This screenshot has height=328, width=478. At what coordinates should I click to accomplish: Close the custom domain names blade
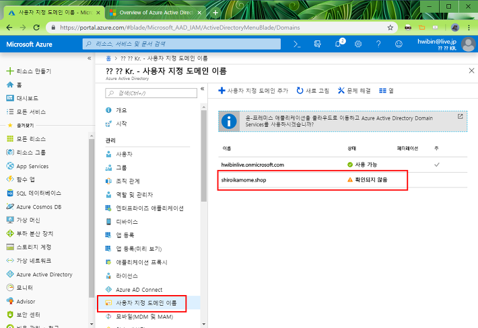pos(471,71)
